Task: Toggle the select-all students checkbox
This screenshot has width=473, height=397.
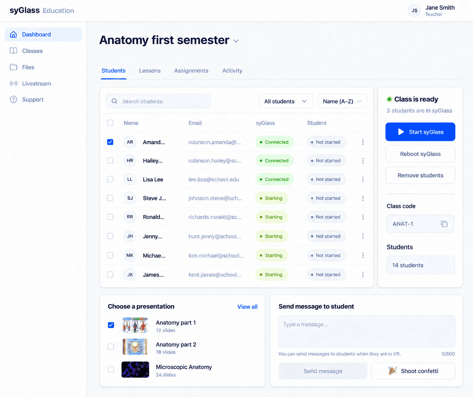Action: 110,123
